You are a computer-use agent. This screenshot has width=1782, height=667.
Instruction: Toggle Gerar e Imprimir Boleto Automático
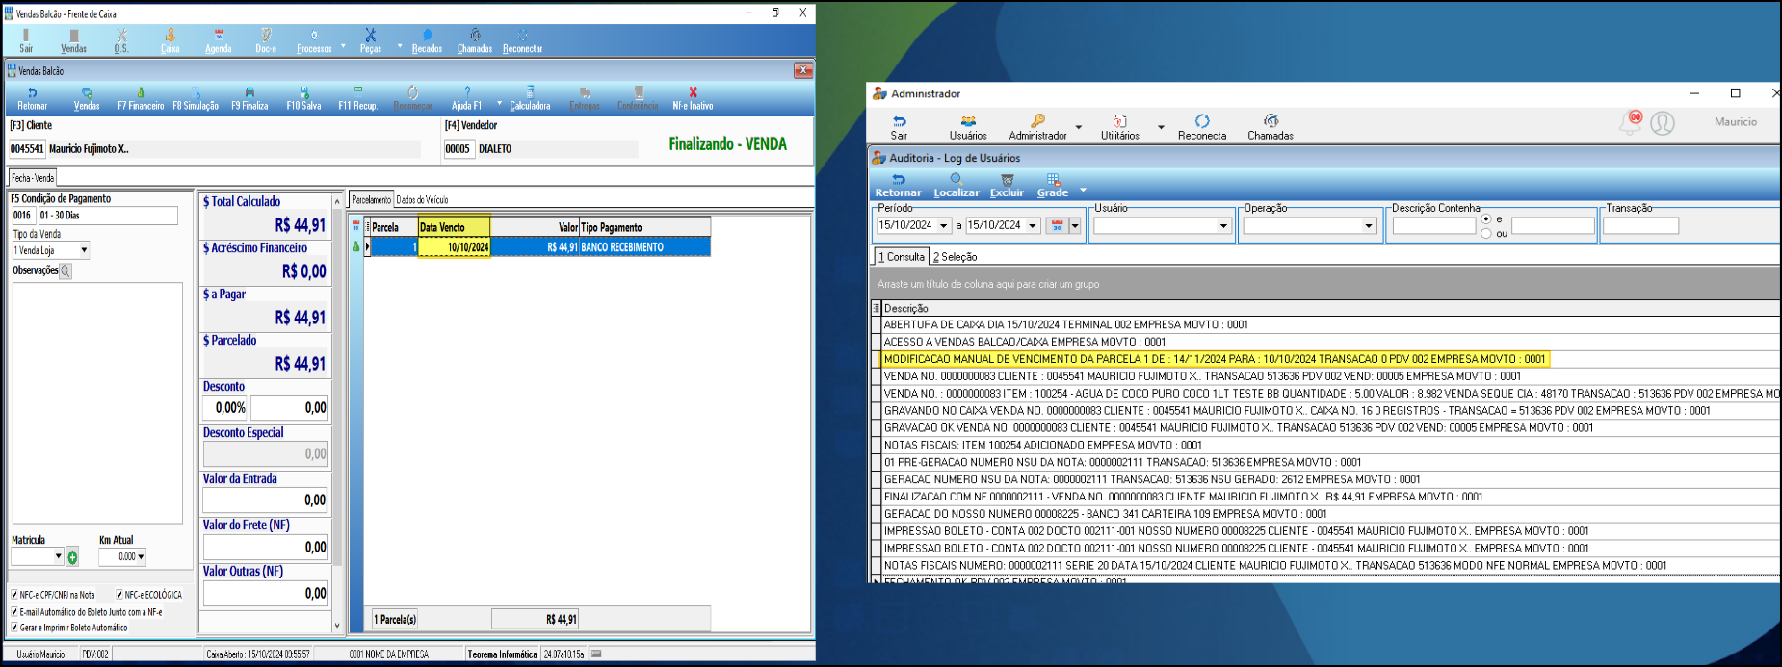14,628
